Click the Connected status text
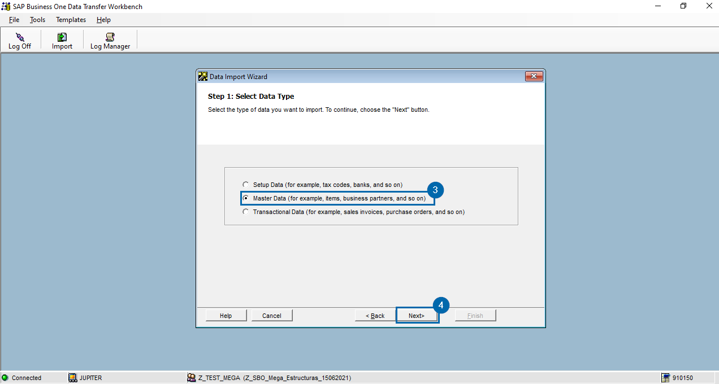The image size is (719, 384). click(27, 378)
